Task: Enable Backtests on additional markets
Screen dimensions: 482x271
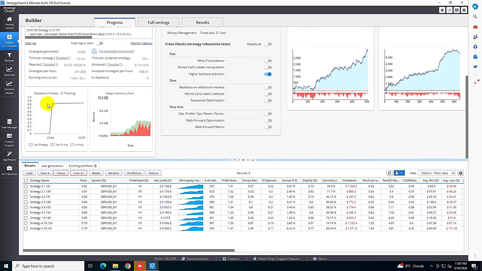Action: click(x=268, y=88)
